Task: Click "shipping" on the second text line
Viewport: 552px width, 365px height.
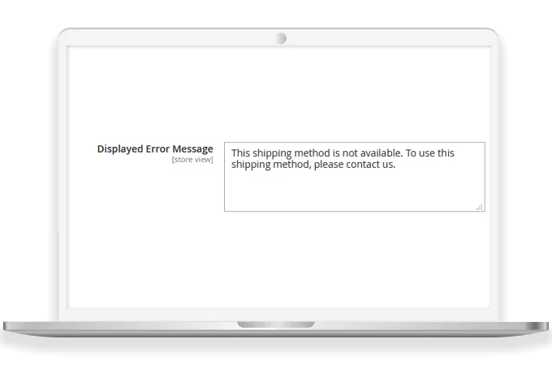Action: [x=251, y=165]
